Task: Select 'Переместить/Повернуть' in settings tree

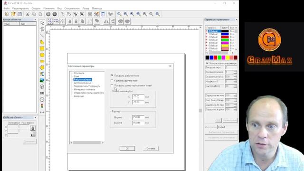Action: click(x=87, y=86)
